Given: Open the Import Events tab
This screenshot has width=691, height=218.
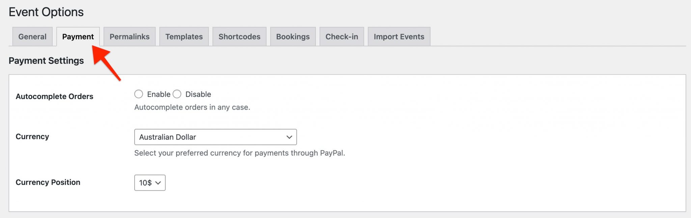Looking at the screenshot, I should point(399,36).
